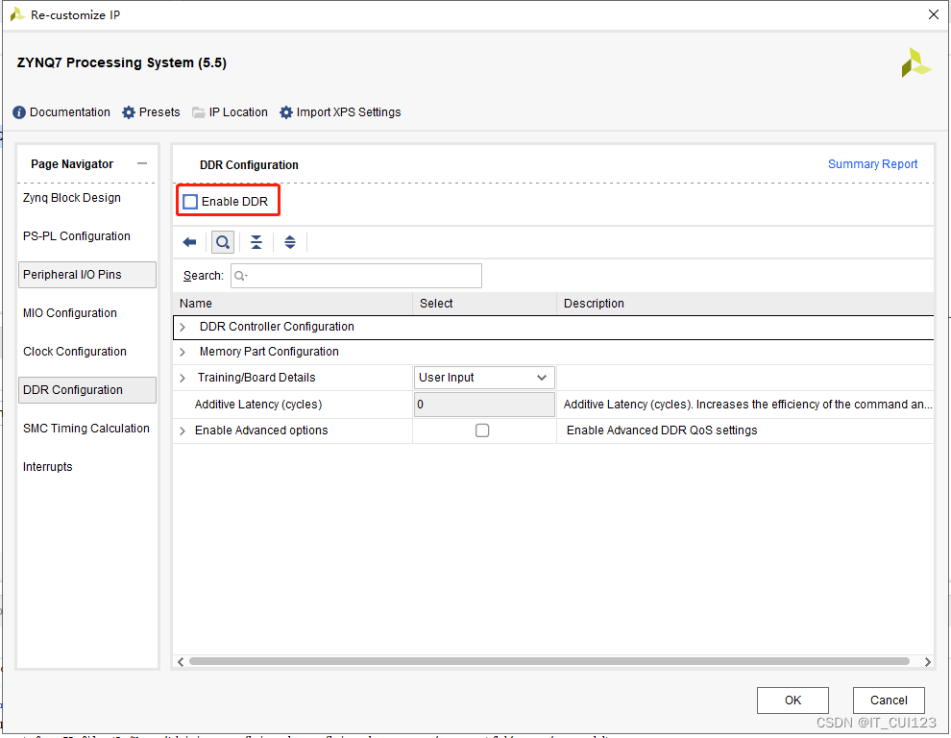Click the Name column header
Image resolution: width=951 pixels, height=738 pixels.
pos(292,304)
